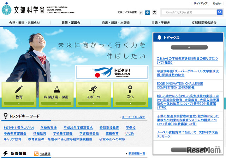This screenshot has height=158, width=226.
Task: Click keyword トビタテ!留学JAPAN
Action: [x=19, y=128]
